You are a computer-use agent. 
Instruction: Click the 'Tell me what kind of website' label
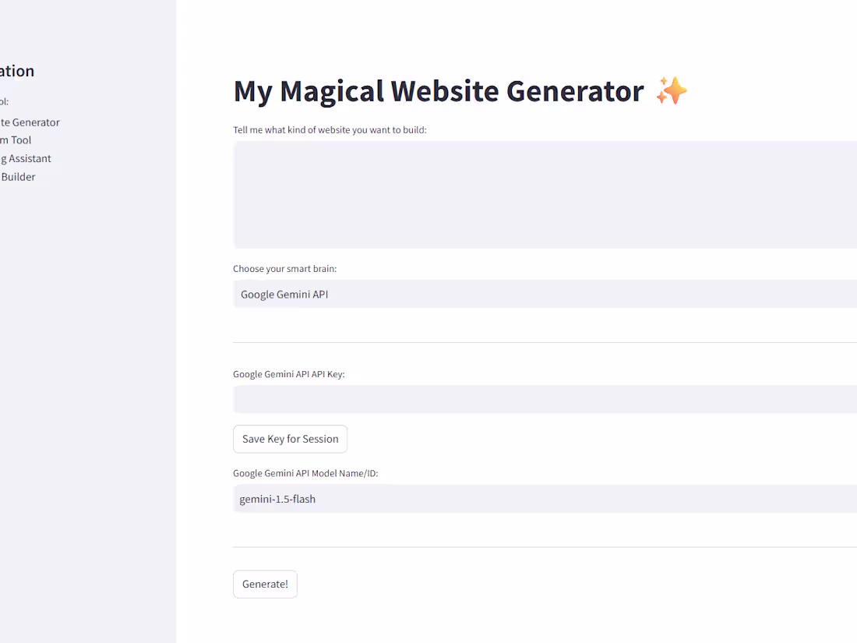tap(330, 129)
